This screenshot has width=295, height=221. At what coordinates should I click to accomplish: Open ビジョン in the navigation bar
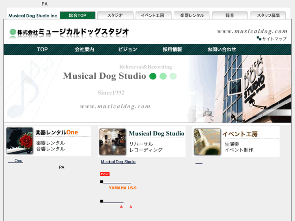(127, 49)
